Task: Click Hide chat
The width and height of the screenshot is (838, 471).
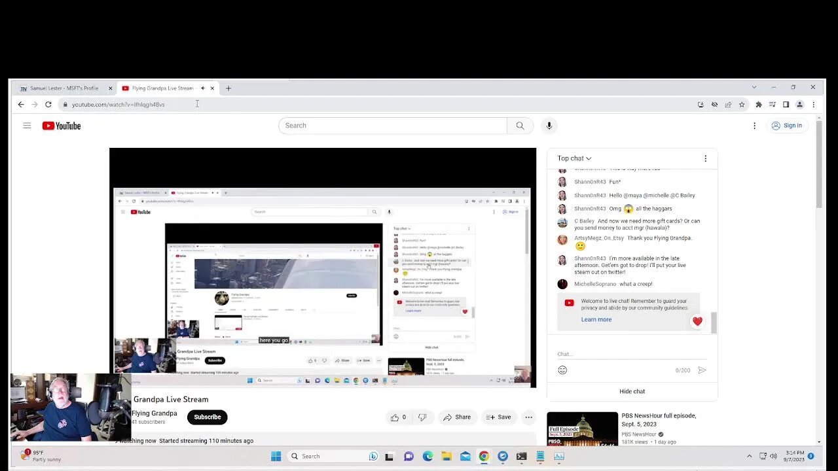Action: coord(632,391)
